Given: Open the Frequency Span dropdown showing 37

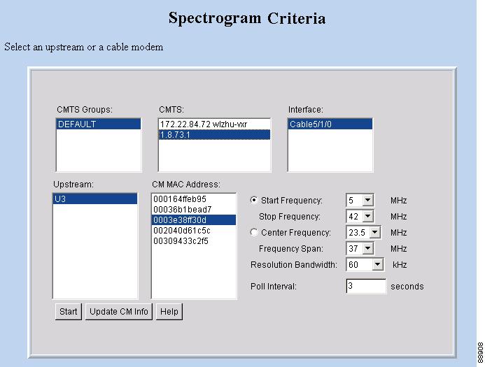Looking at the screenshot, I should coord(360,248).
